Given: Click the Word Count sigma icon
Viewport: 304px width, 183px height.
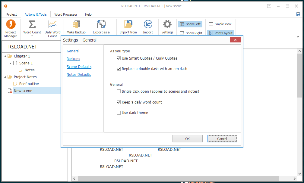Looking at the screenshot, I should coord(32,24).
